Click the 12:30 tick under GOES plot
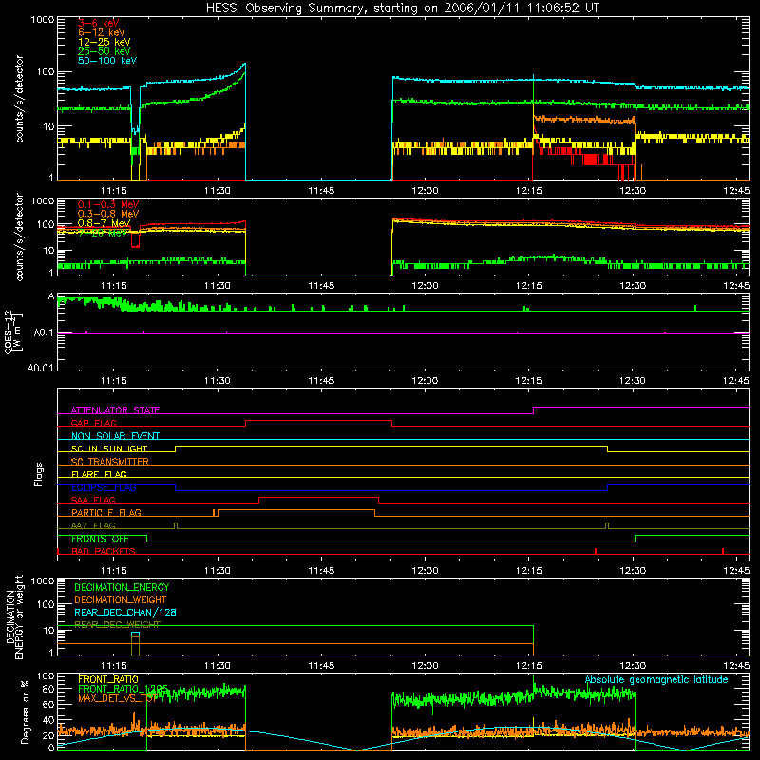The image size is (760, 760). [x=633, y=381]
